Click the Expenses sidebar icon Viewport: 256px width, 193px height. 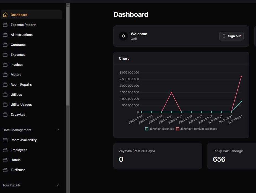coord(5,55)
